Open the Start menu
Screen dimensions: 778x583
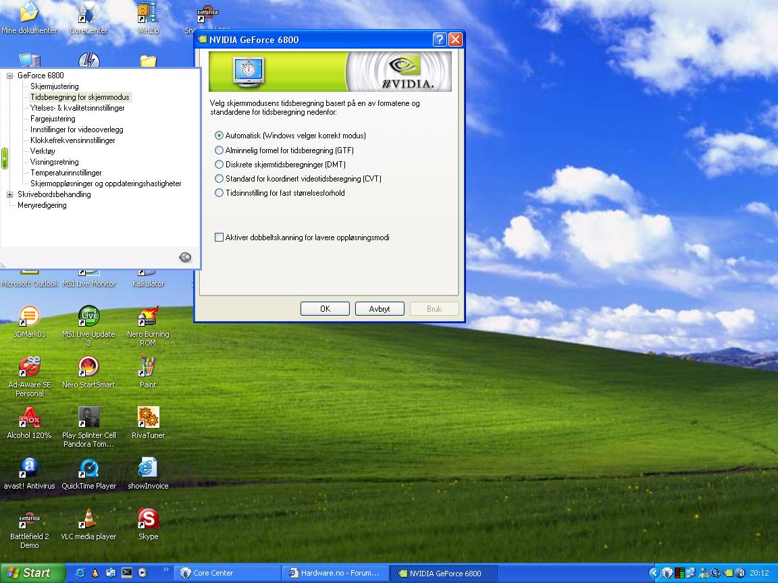(x=32, y=573)
